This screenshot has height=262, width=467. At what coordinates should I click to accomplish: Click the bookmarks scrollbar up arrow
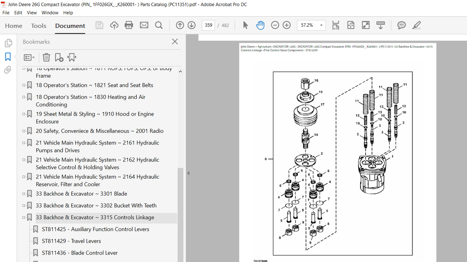click(x=180, y=72)
